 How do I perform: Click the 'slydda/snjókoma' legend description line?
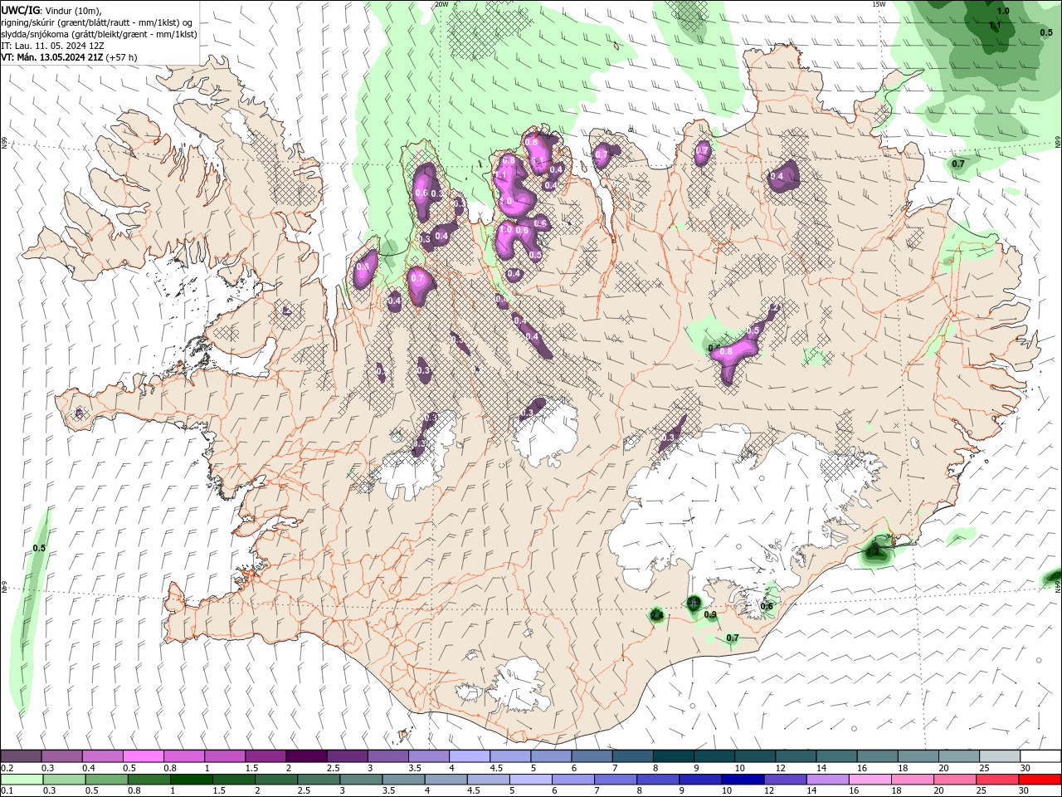pos(99,34)
